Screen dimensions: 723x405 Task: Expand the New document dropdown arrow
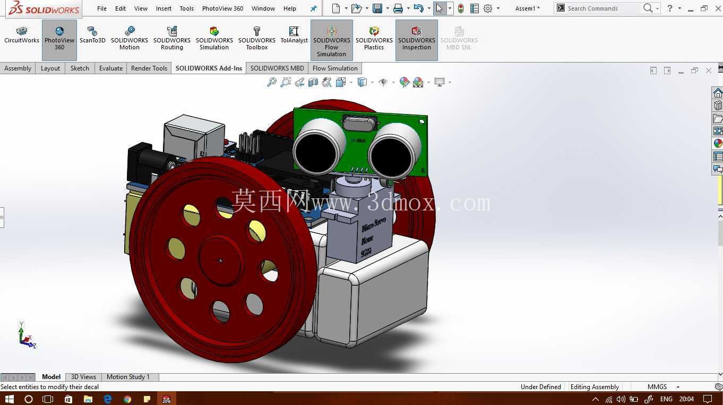pyautogui.click(x=346, y=8)
